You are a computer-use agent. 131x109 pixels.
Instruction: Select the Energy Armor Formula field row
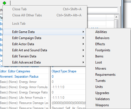pos(24,87)
